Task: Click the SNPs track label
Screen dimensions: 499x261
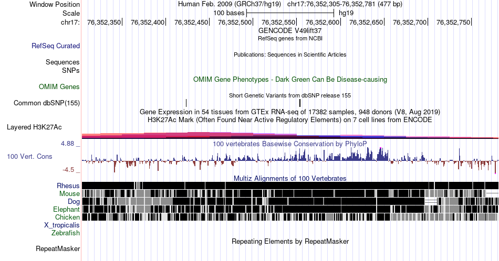Action: click(71, 70)
